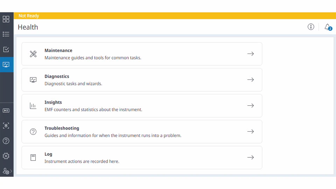This screenshot has width=336, height=189.
Task: Click the Insights bar chart icon
Action: click(x=33, y=106)
